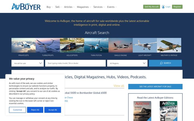Image resolution: width=194 pixels, height=121 pixels.
Task: Select the Light Aircraft category image
Action: [145, 45]
